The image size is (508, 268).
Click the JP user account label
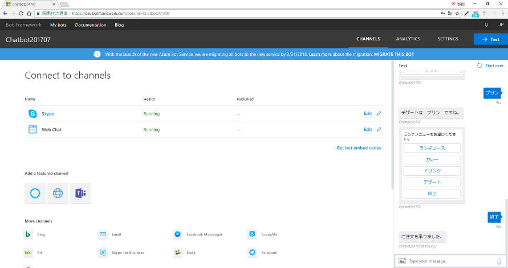[x=501, y=25]
